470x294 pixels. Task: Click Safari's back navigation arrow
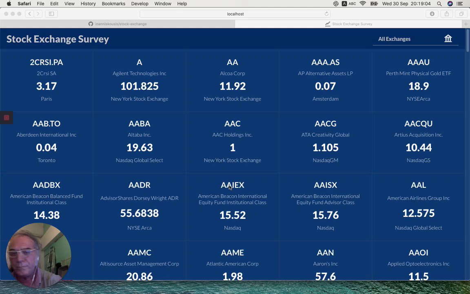(30, 14)
